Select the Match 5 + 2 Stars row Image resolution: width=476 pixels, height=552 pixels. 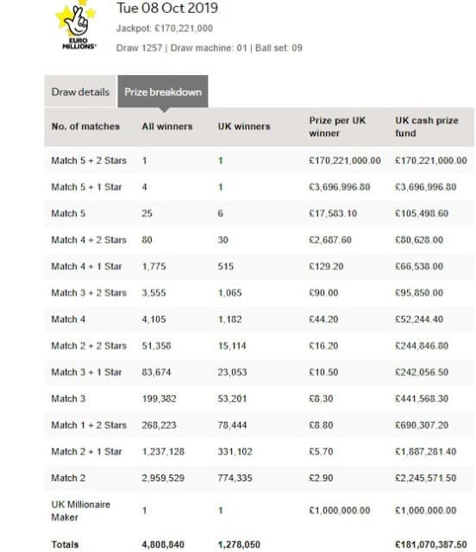(x=260, y=160)
